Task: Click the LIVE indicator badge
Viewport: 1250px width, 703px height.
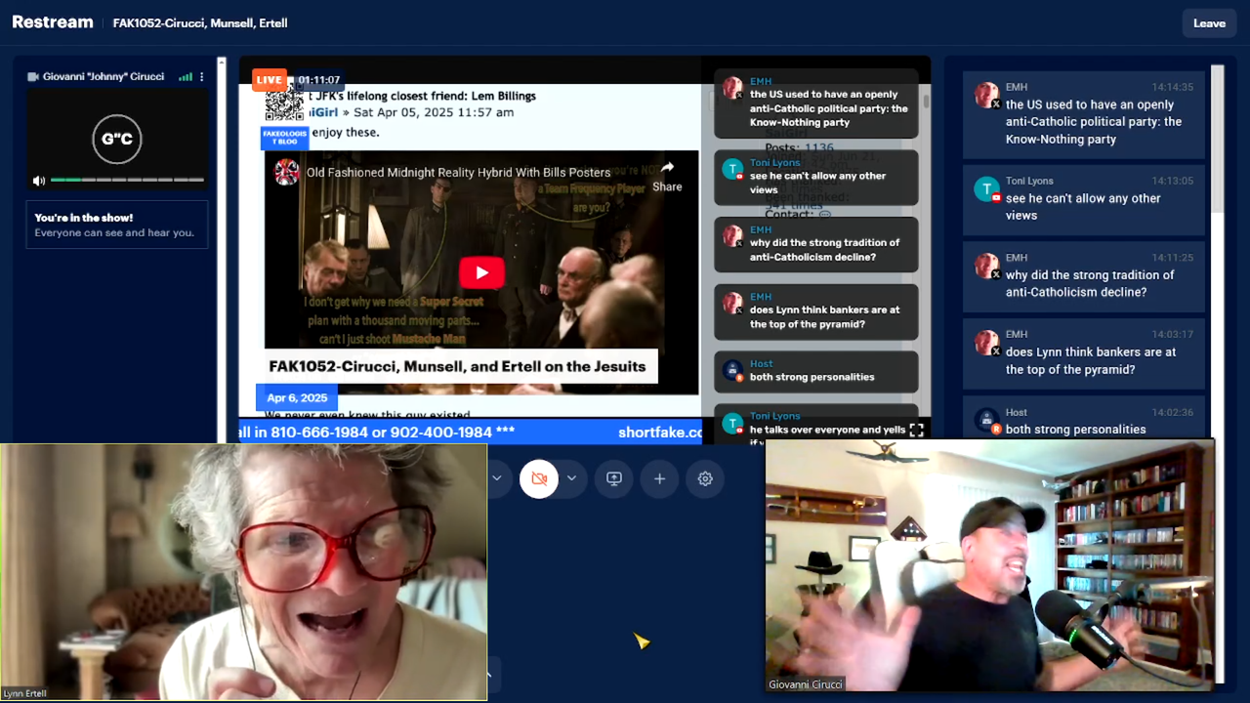Action: pos(269,80)
